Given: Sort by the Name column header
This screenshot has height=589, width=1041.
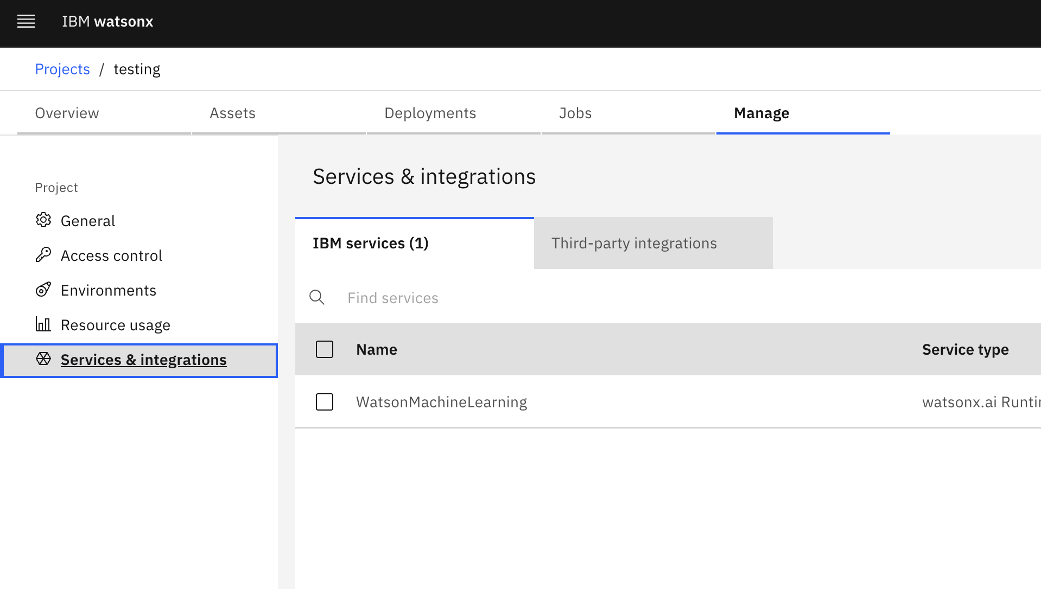Looking at the screenshot, I should tap(377, 349).
